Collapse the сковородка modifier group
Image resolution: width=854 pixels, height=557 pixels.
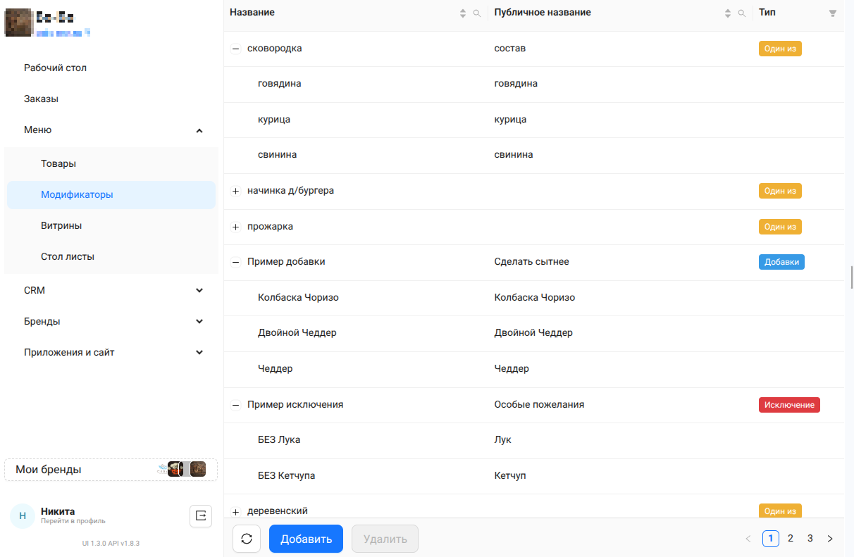pyautogui.click(x=236, y=49)
